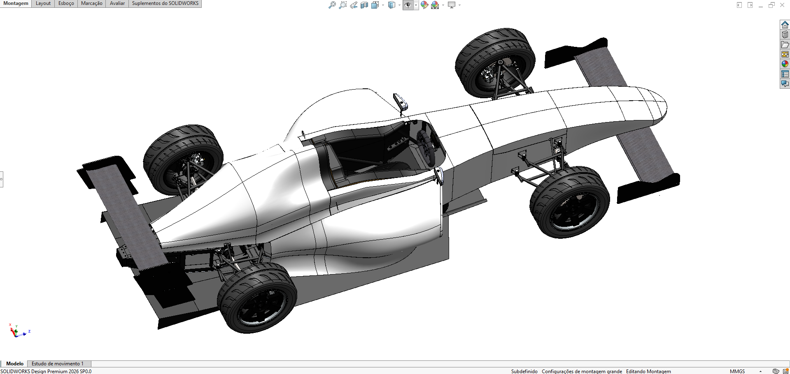Expand the View Orientation dropdown arrow
This screenshot has width=790, height=374.
coord(383,5)
